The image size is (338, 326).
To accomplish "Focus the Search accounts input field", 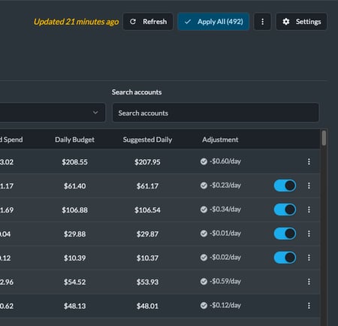I will [216, 113].
